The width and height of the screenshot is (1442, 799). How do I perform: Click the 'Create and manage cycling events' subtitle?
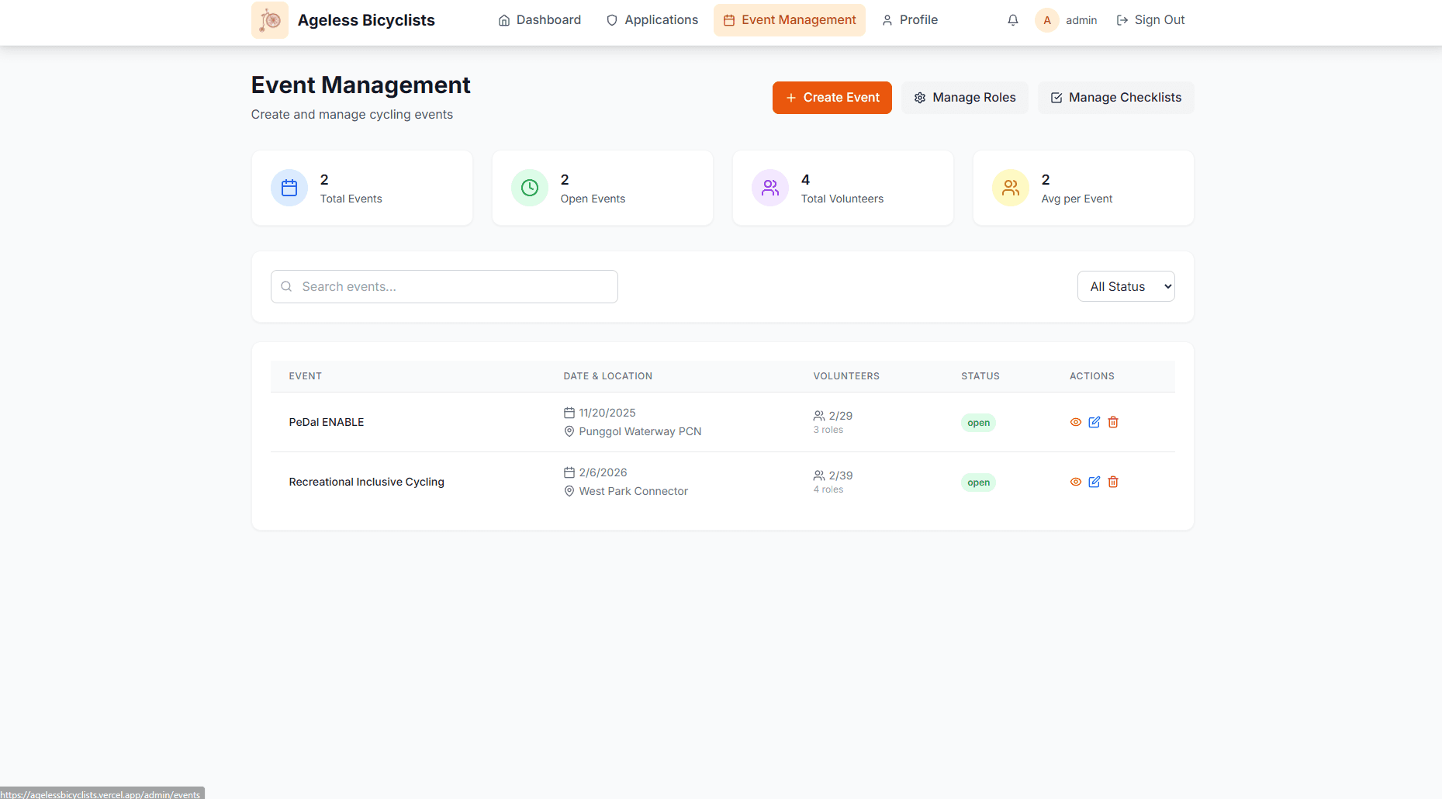pyautogui.click(x=352, y=115)
